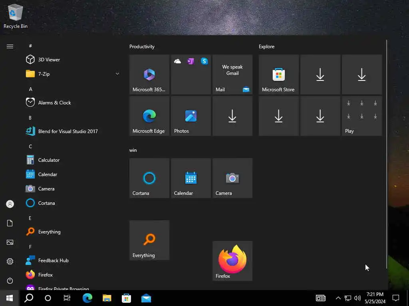Open Microsoft Store from taskbar
The width and height of the screenshot is (409, 306).
click(x=127, y=298)
